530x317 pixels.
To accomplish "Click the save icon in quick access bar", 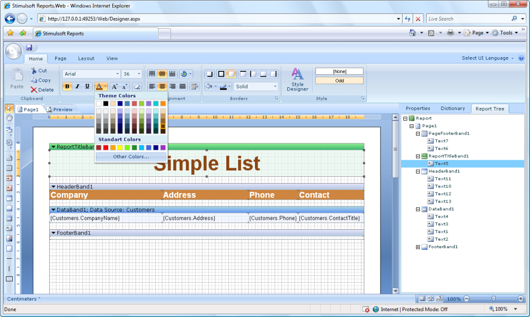I will [29, 48].
